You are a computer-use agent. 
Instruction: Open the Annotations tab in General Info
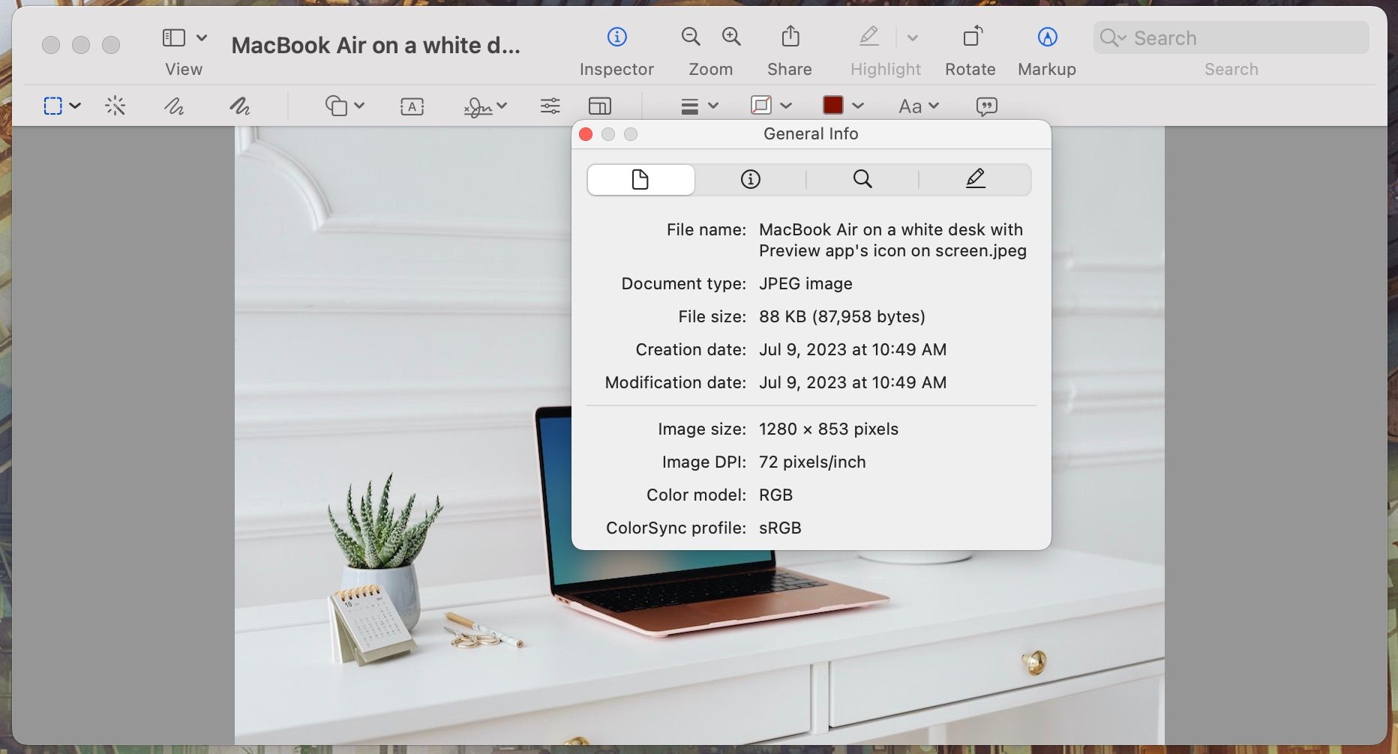(x=974, y=179)
